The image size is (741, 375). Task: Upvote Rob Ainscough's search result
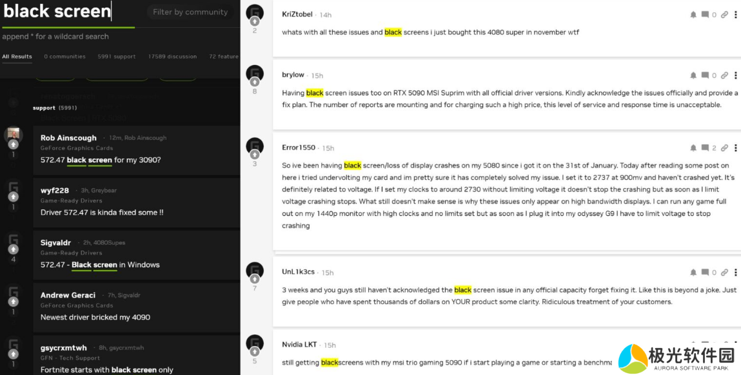14,144
